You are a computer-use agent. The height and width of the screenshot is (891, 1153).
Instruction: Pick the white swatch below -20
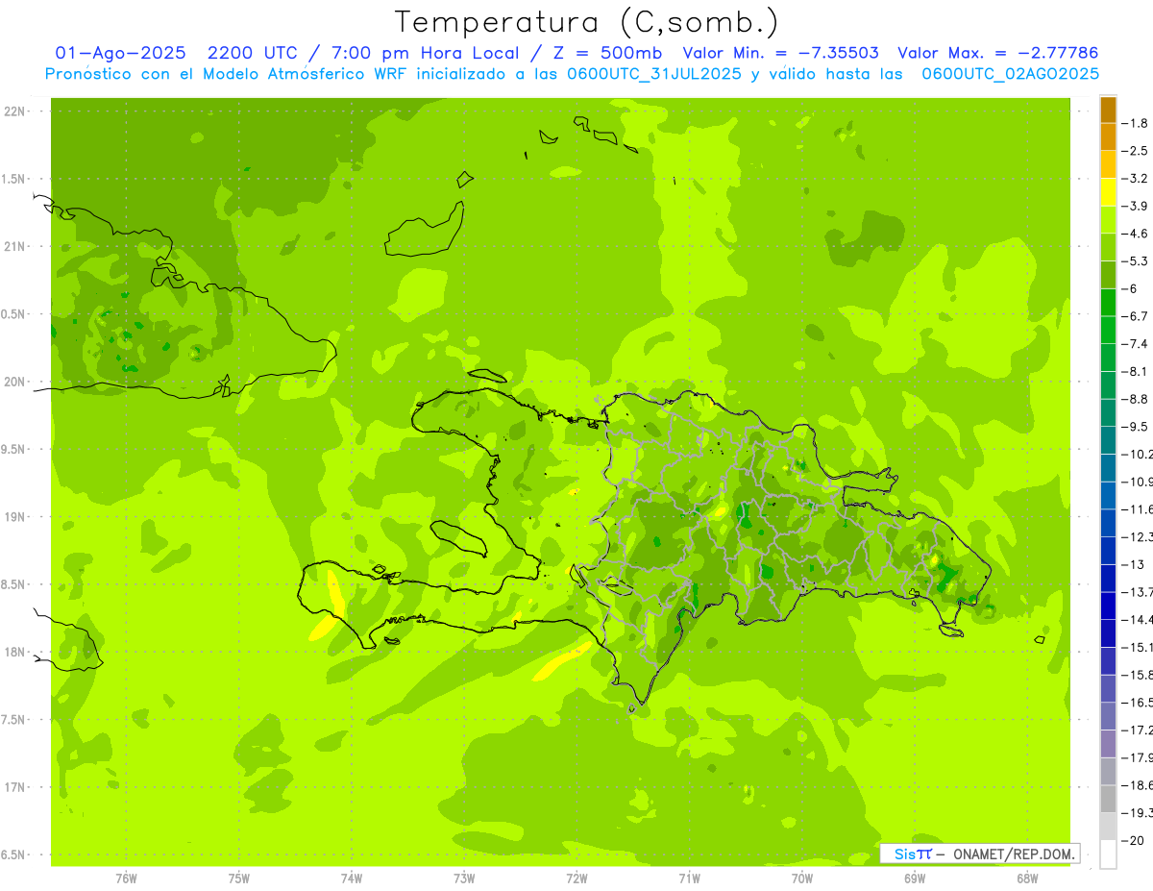(1108, 854)
